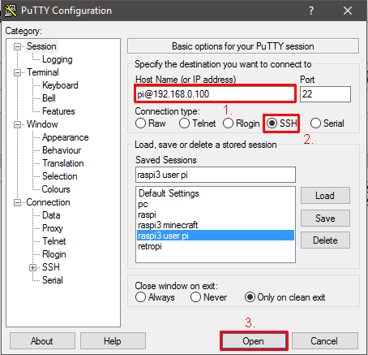Open the Appearance category
Image resolution: width=368 pixels, height=355 pixels.
pos(65,137)
